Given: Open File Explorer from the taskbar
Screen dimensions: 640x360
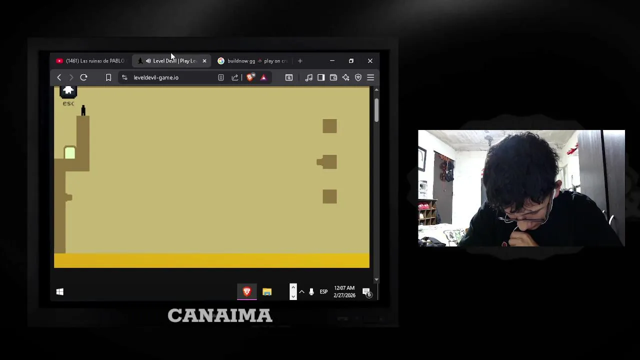Looking at the screenshot, I should point(267,292).
